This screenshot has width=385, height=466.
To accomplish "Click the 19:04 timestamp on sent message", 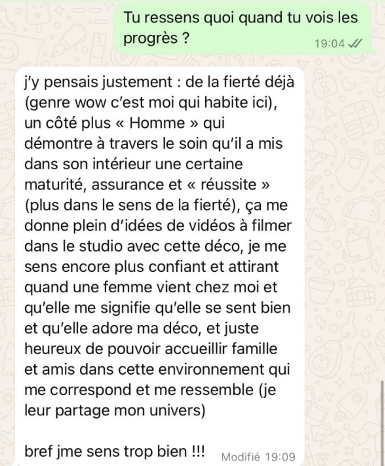I will click(329, 44).
